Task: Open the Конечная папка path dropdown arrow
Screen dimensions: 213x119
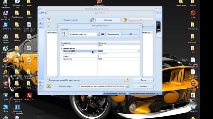Action: coord(127,86)
